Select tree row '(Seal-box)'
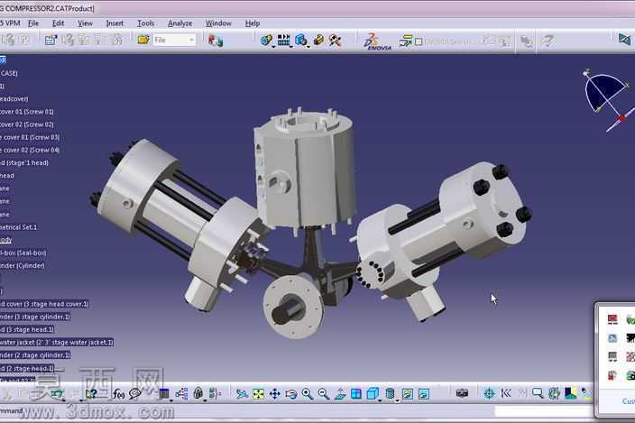This screenshot has width=635, height=423. tap(23, 253)
